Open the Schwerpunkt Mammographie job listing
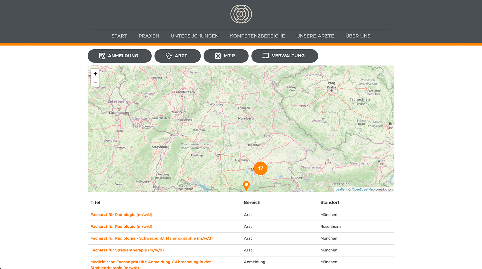482x269 pixels. 151,238
